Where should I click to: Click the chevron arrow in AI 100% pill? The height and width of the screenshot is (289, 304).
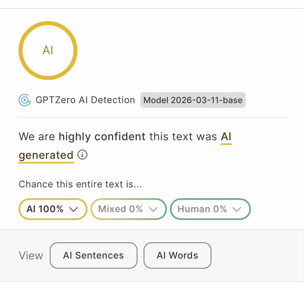tap(73, 209)
